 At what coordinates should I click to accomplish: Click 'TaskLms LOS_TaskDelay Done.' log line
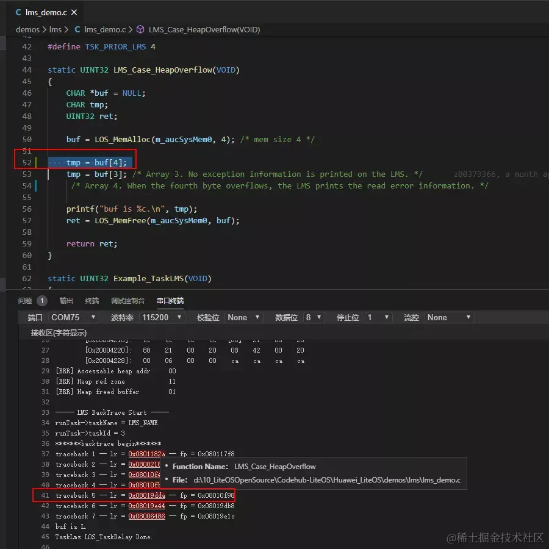pos(104,537)
